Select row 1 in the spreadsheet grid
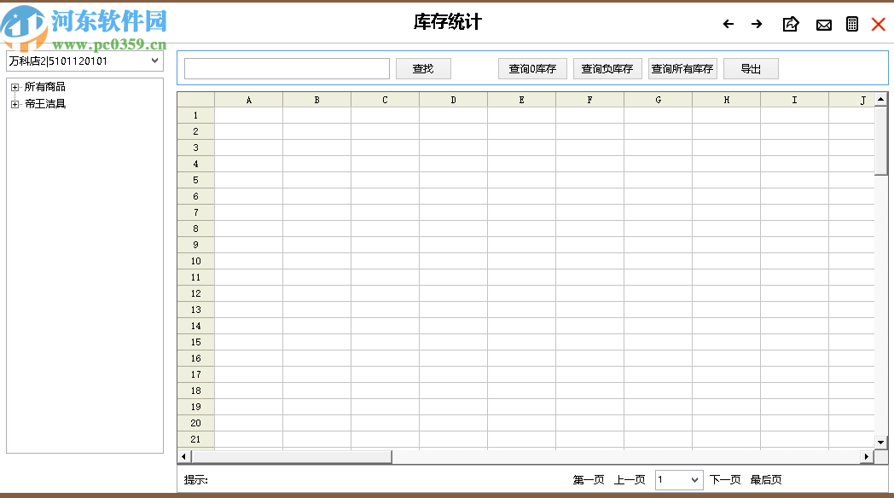Viewport: 894px width, 498px height. click(x=194, y=115)
